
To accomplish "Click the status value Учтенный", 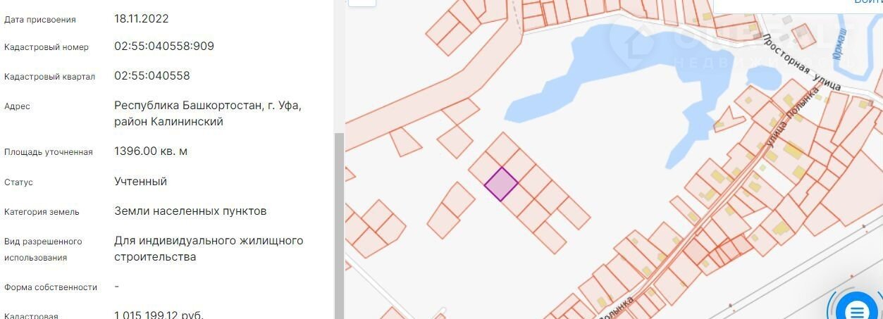I will click(140, 182).
